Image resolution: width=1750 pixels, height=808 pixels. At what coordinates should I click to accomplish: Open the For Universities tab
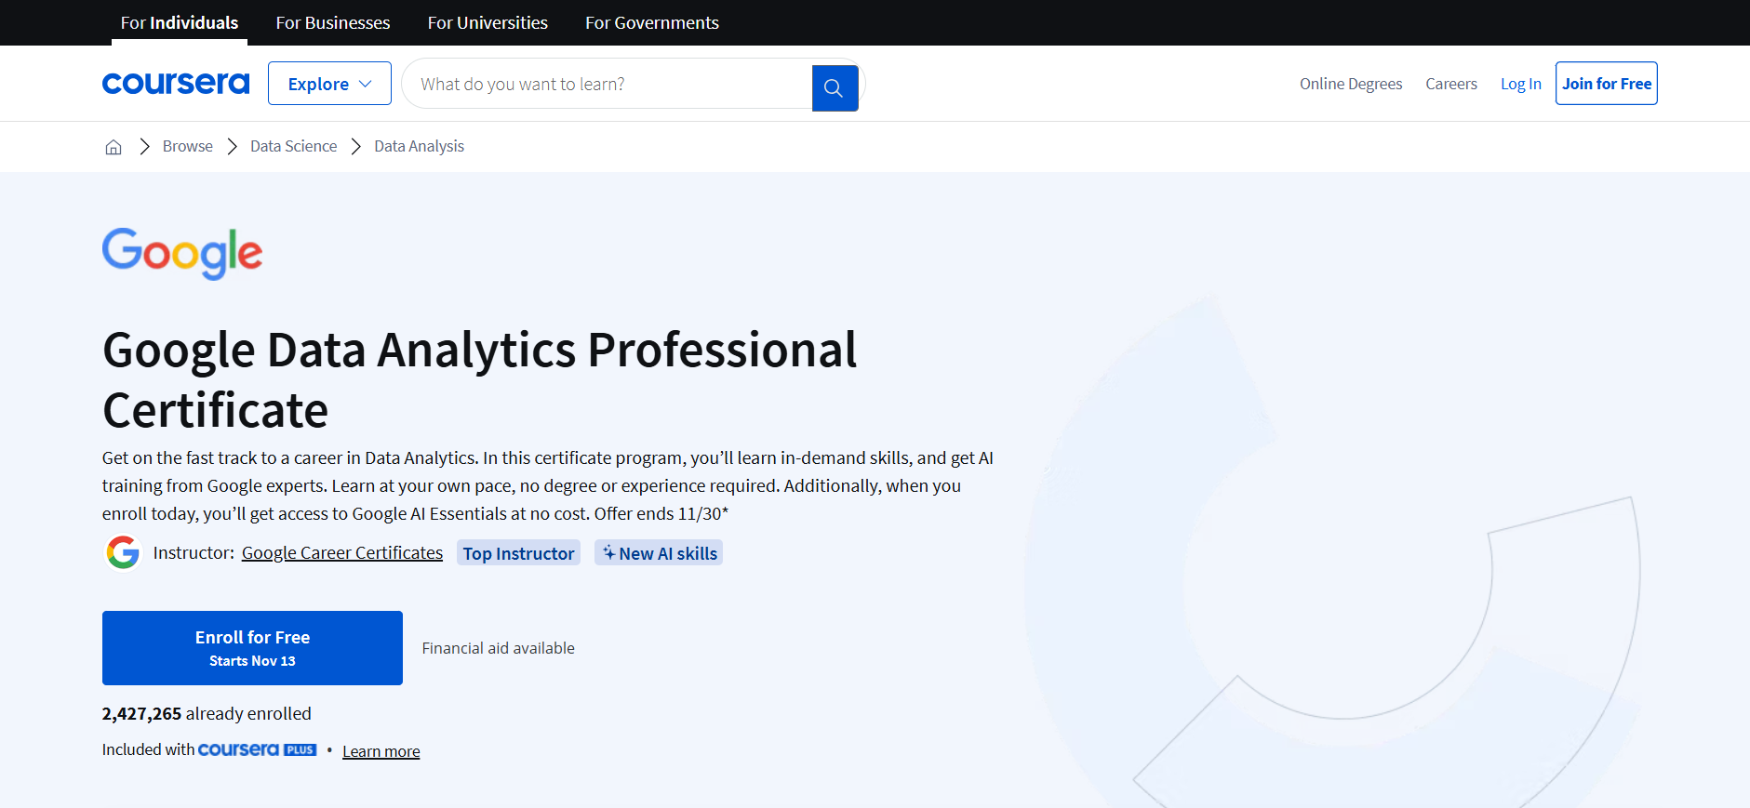pos(488,22)
